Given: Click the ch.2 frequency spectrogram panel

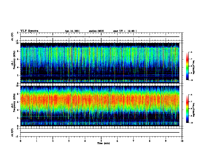Looking at the screenshot, I should click(100, 106).
